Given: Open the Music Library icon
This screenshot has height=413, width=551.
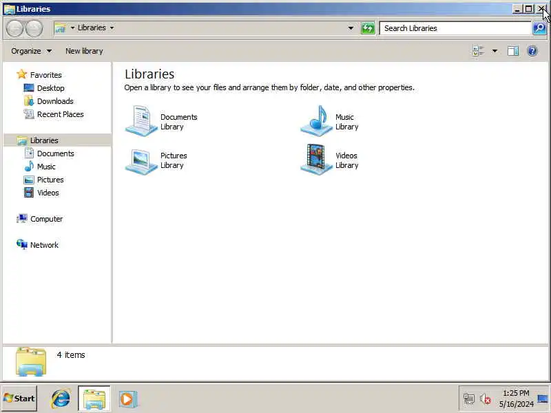Looking at the screenshot, I should pyautogui.click(x=316, y=121).
